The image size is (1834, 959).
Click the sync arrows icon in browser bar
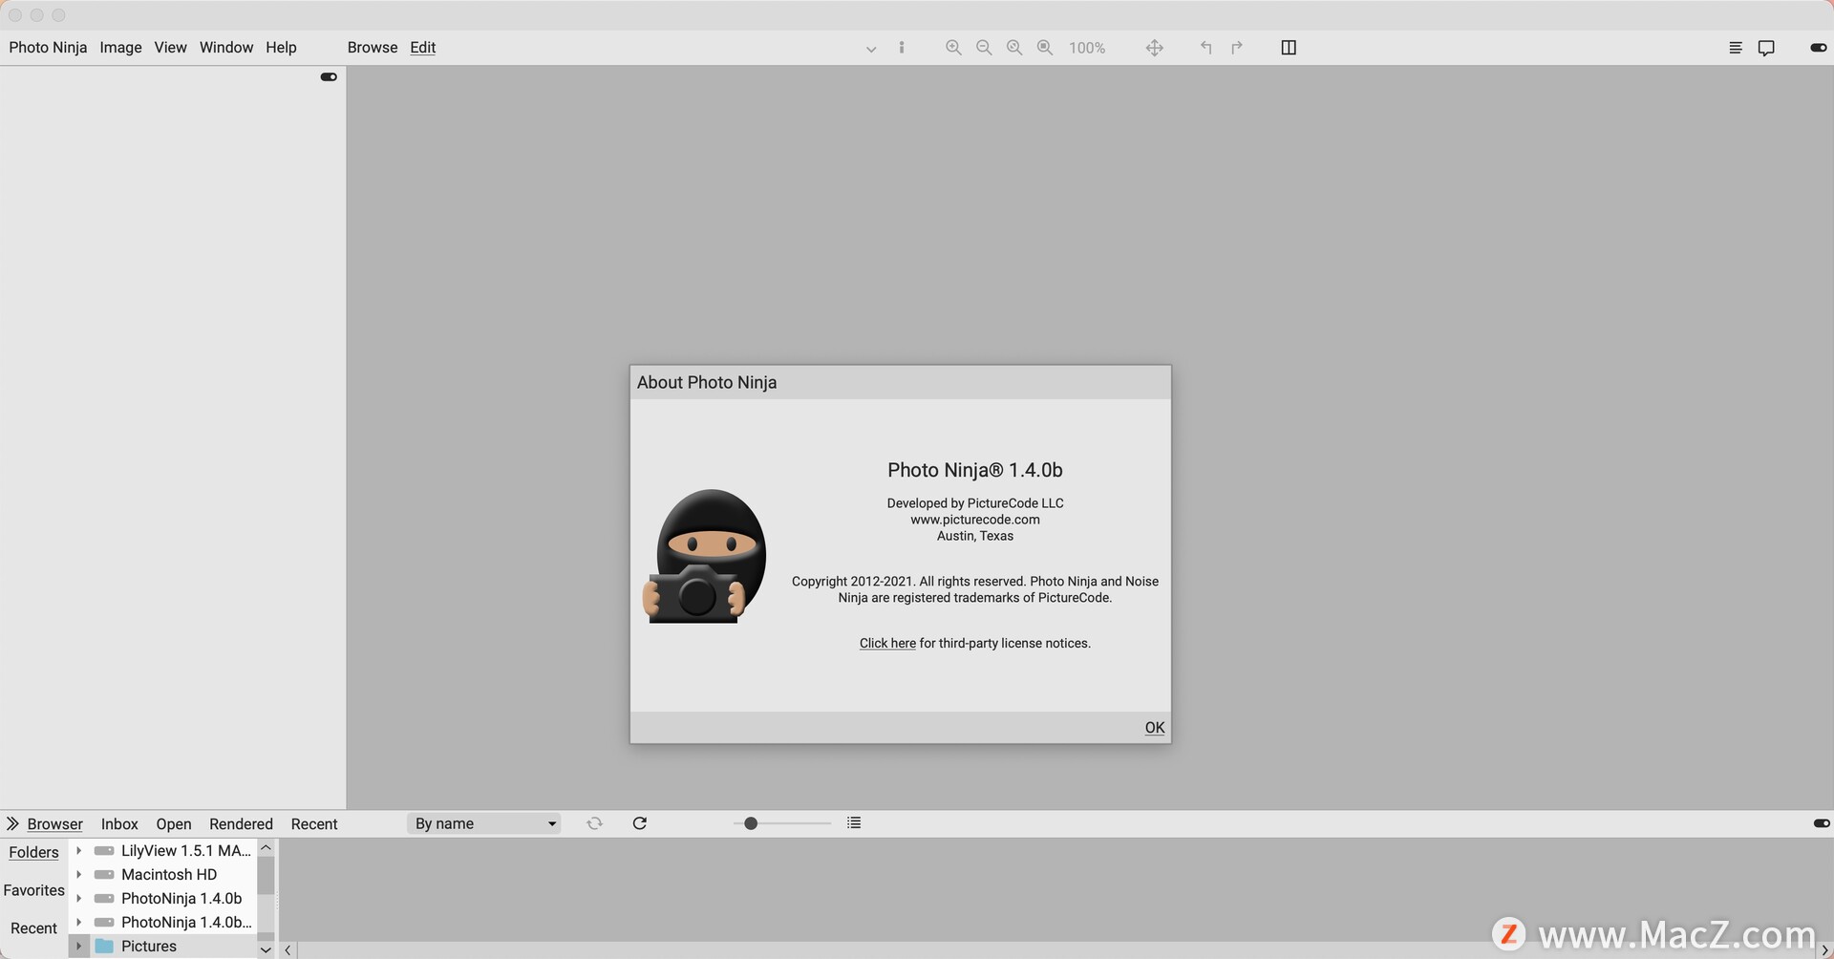(595, 823)
